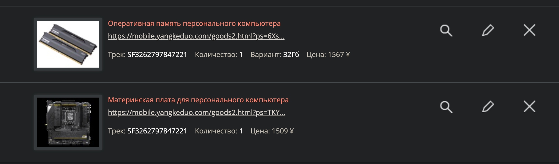The width and height of the screenshot is (559, 164).
Task: Click the Количество value of the RAM item
Action: click(x=241, y=55)
